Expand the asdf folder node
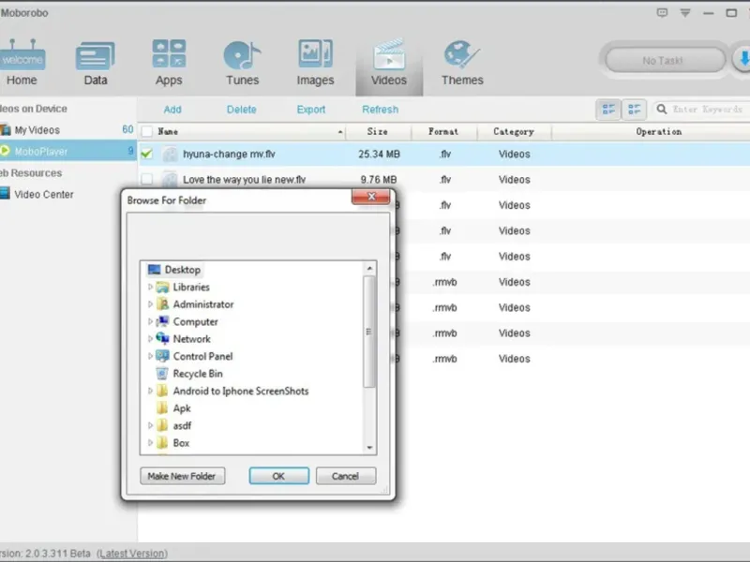The width and height of the screenshot is (750, 562). [x=150, y=425]
